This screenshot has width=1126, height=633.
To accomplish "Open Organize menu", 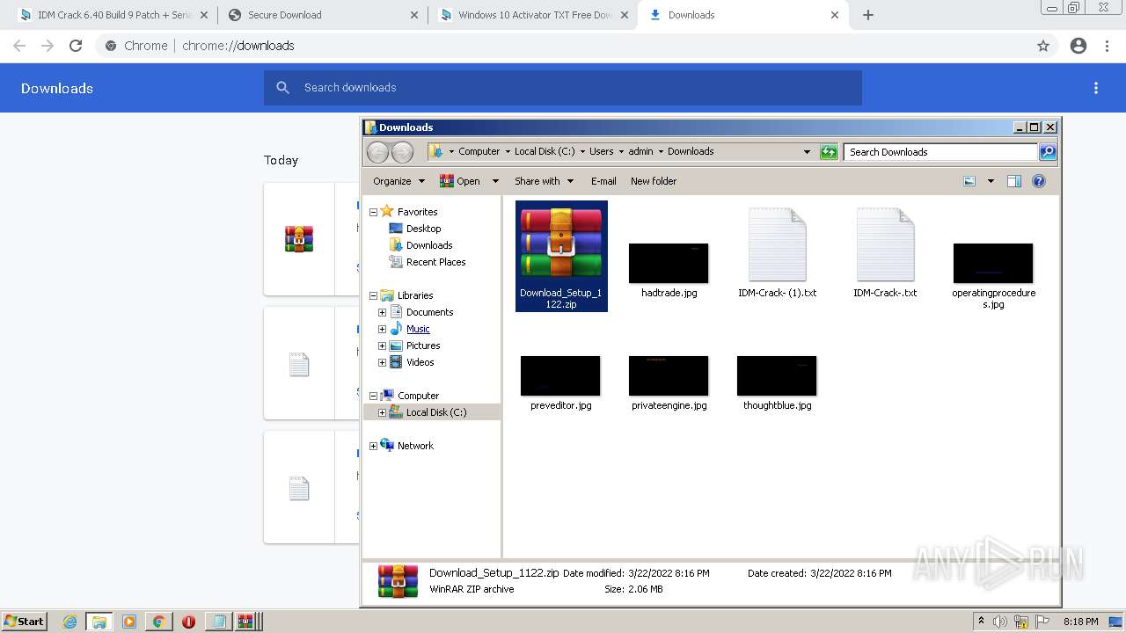I will point(398,181).
